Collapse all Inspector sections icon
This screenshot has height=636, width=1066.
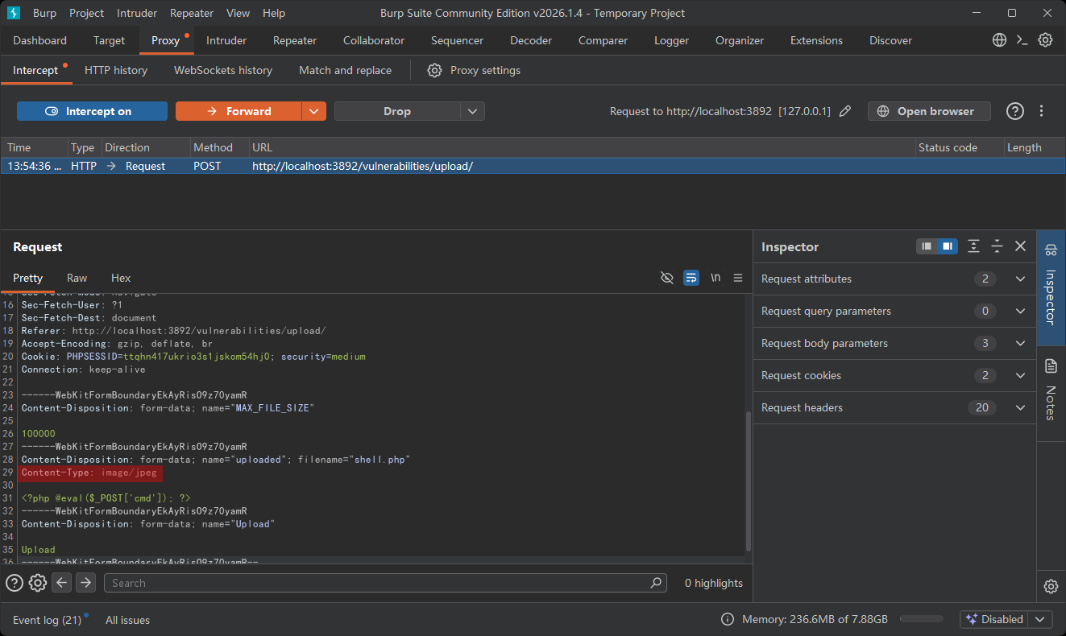997,246
